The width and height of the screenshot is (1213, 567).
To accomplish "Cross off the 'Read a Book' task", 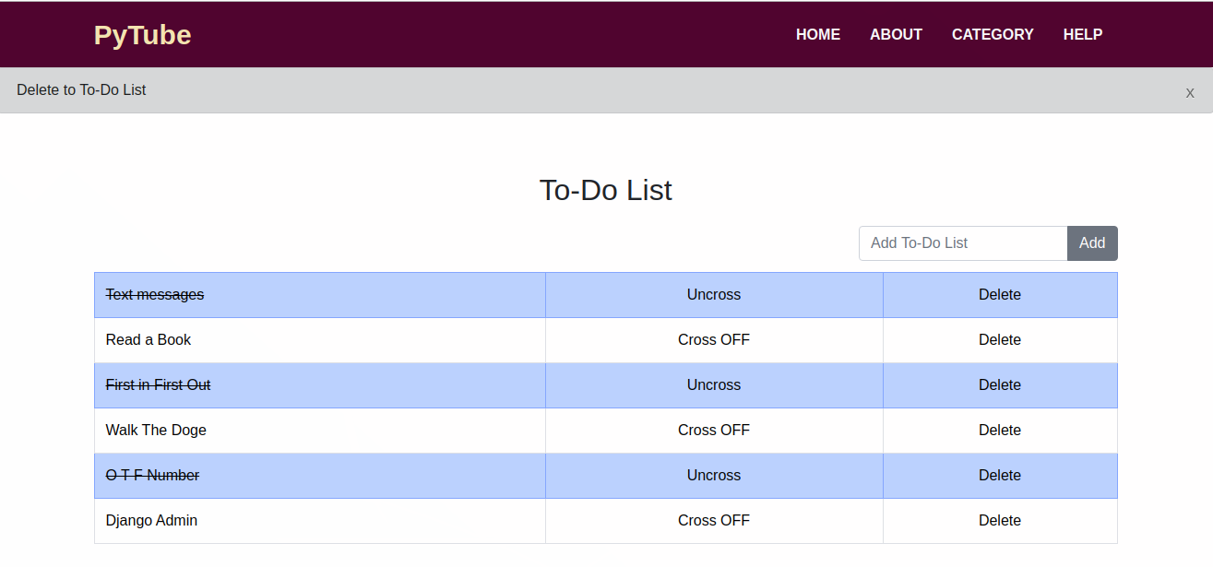I will pos(713,339).
